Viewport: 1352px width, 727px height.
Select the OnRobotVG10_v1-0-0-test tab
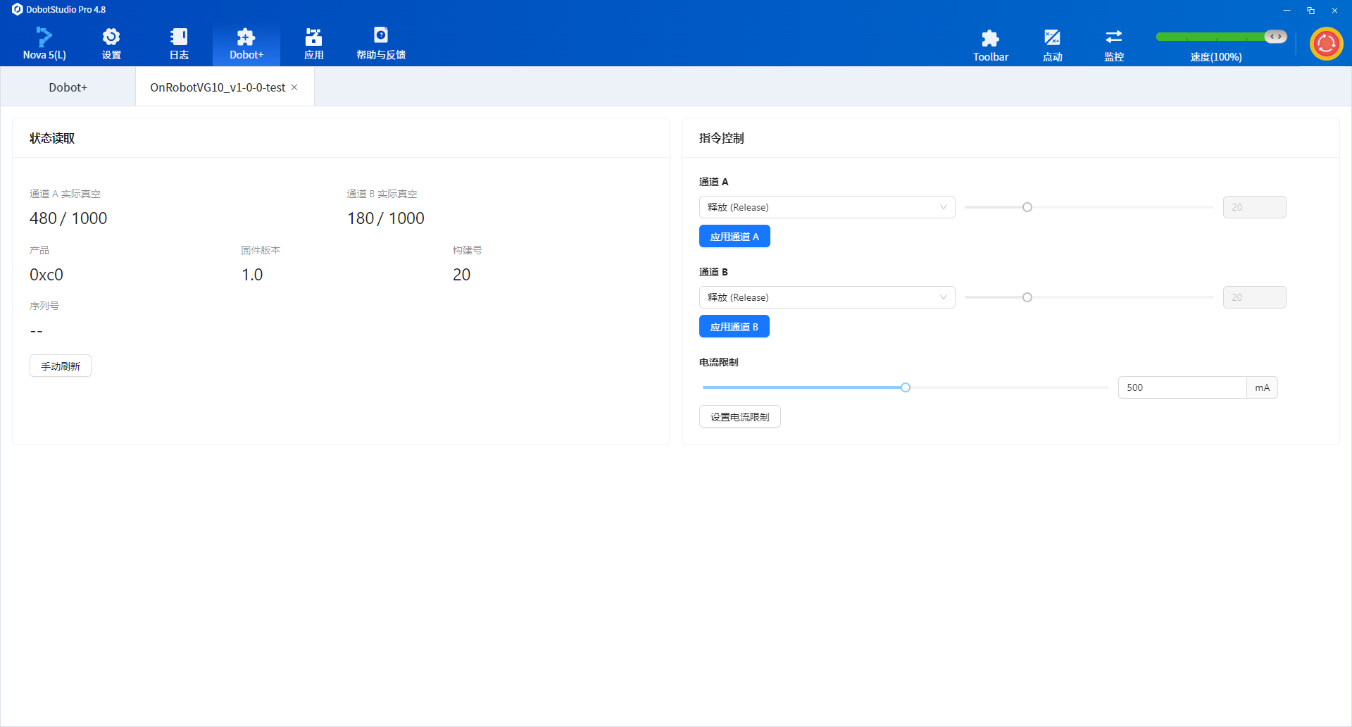[x=218, y=87]
